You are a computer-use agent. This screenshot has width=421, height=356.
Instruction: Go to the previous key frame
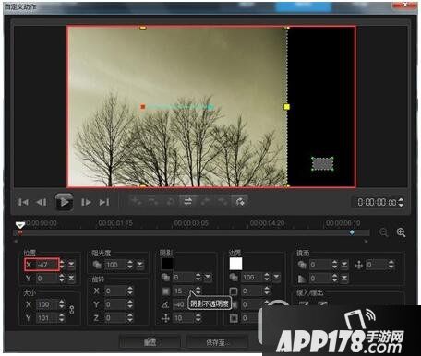206,201
